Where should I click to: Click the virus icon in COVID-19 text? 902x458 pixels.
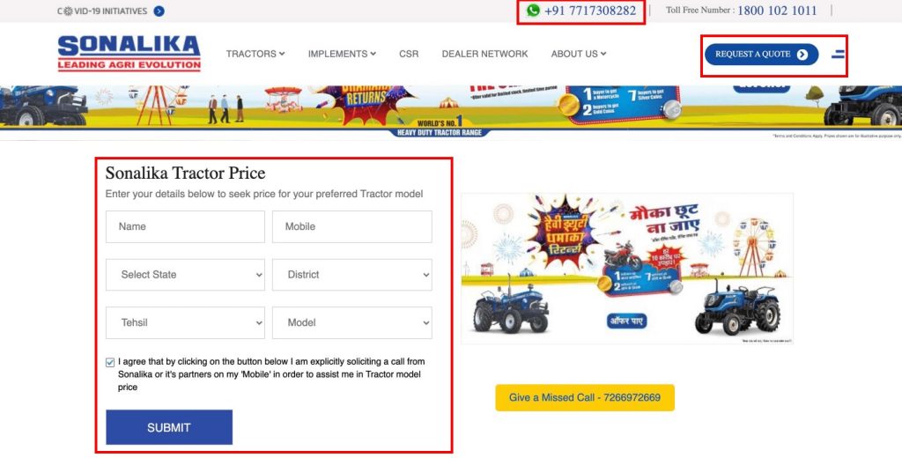point(68,11)
